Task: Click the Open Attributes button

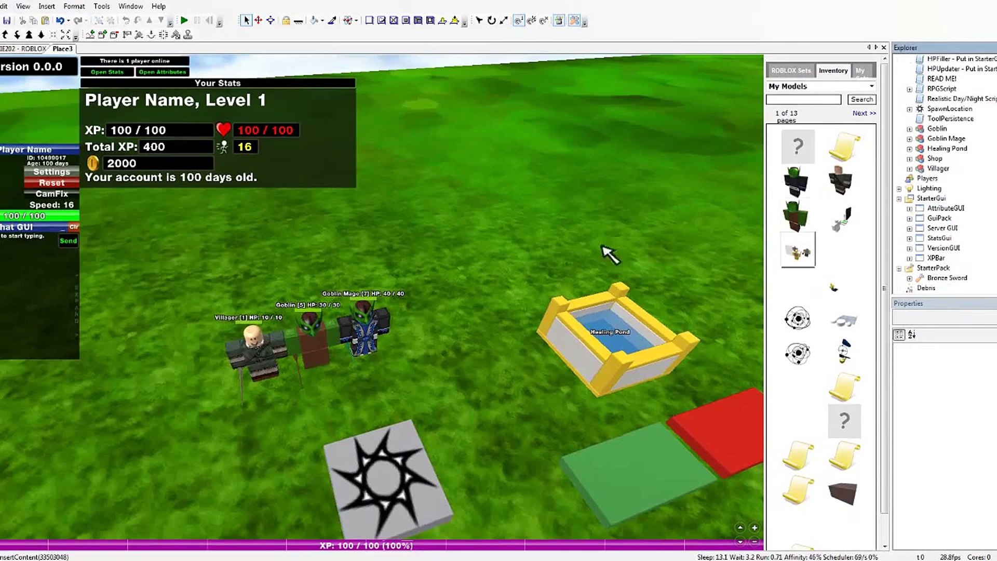Action: pyautogui.click(x=163, y=71)
